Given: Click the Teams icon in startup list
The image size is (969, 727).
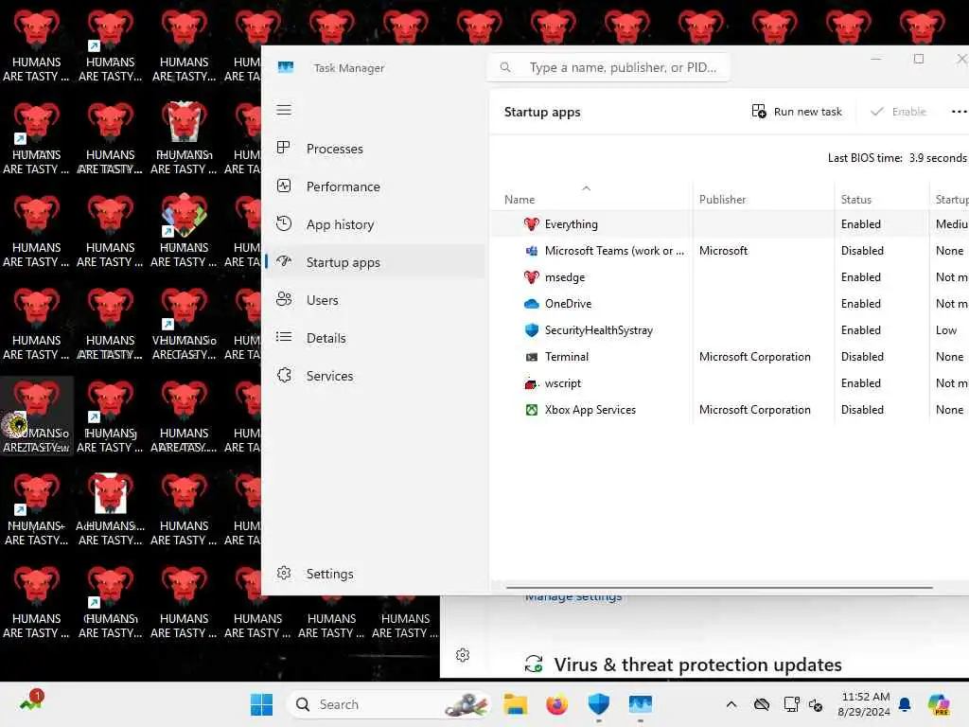Looking at the screenshot, I should tap(532, 250).
